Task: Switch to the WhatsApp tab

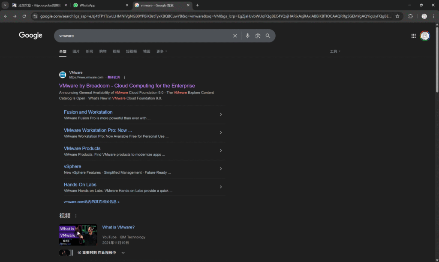Action: pos(101,5)
